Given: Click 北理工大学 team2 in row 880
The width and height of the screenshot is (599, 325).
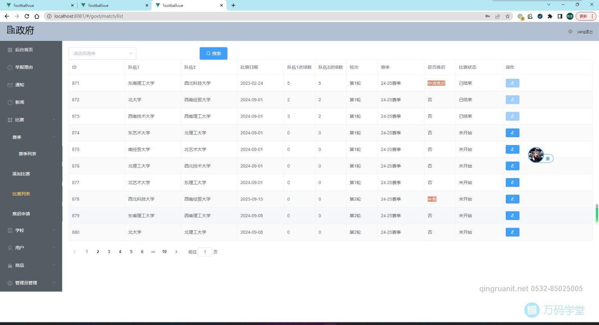Looking at the screenshot, I should coord(195,232).
